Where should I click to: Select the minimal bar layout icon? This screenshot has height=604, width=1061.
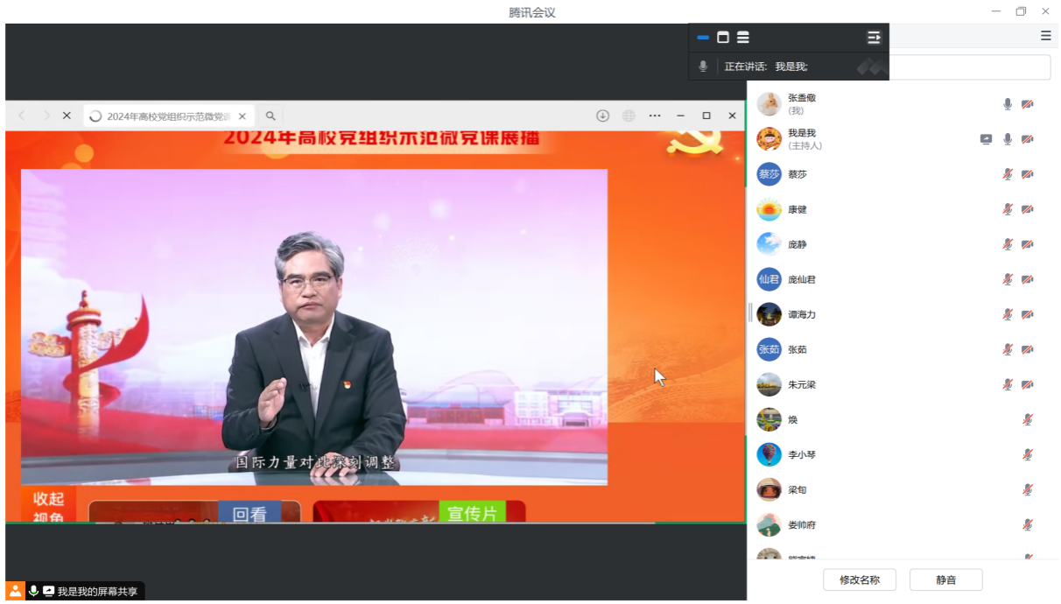(703, 38)
